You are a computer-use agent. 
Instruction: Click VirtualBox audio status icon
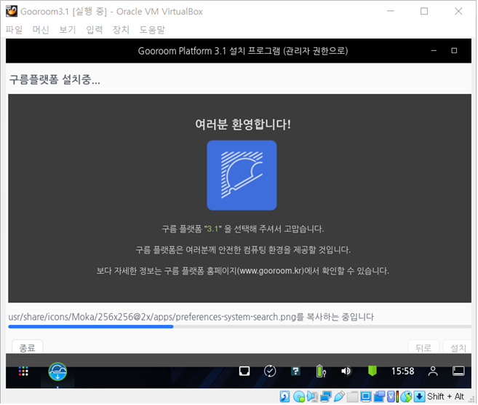point(312,396)
